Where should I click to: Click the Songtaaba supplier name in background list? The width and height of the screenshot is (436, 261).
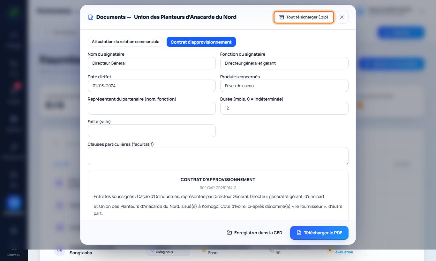pyautogui.click(x=81, y=253)
